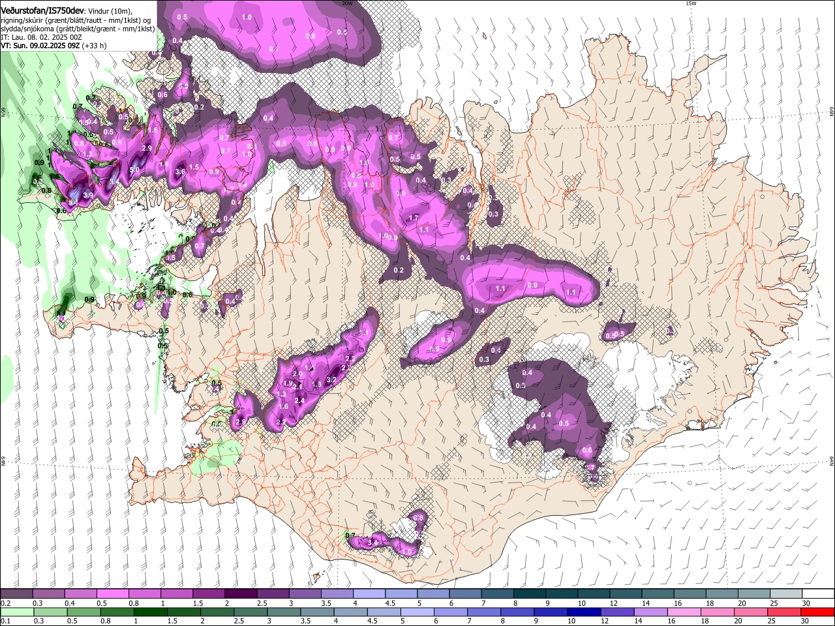The width and height of the screenshot is (835, 626).
Task: Click the 'slydda/snjókoma (grátt/bleikt/grænt' description line
Action: (x=78, y=29)
